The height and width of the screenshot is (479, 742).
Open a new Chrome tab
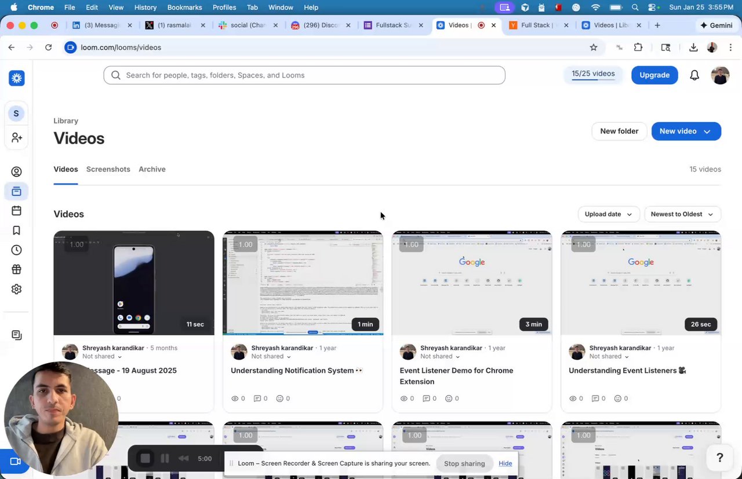click(657, 25)
